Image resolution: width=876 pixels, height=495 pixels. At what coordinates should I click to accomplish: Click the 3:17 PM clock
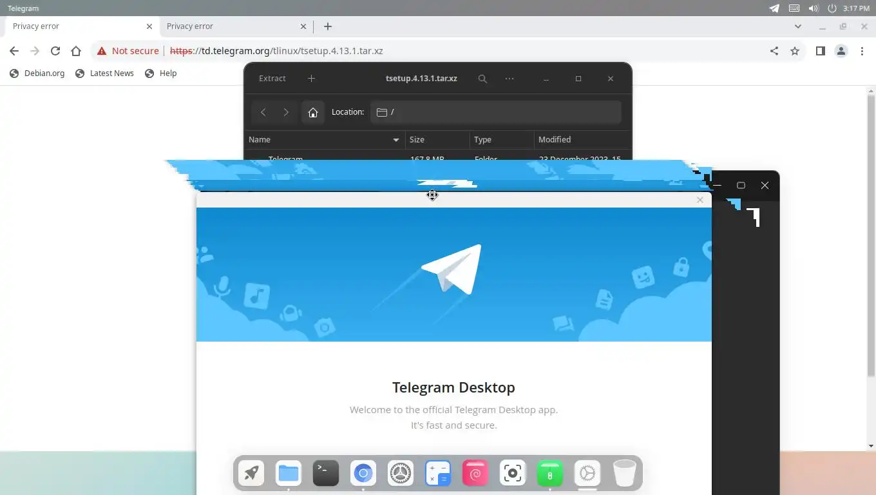(x=856, y=8)
